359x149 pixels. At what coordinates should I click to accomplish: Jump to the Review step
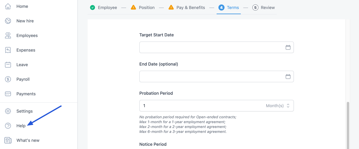tap(264, 8)
